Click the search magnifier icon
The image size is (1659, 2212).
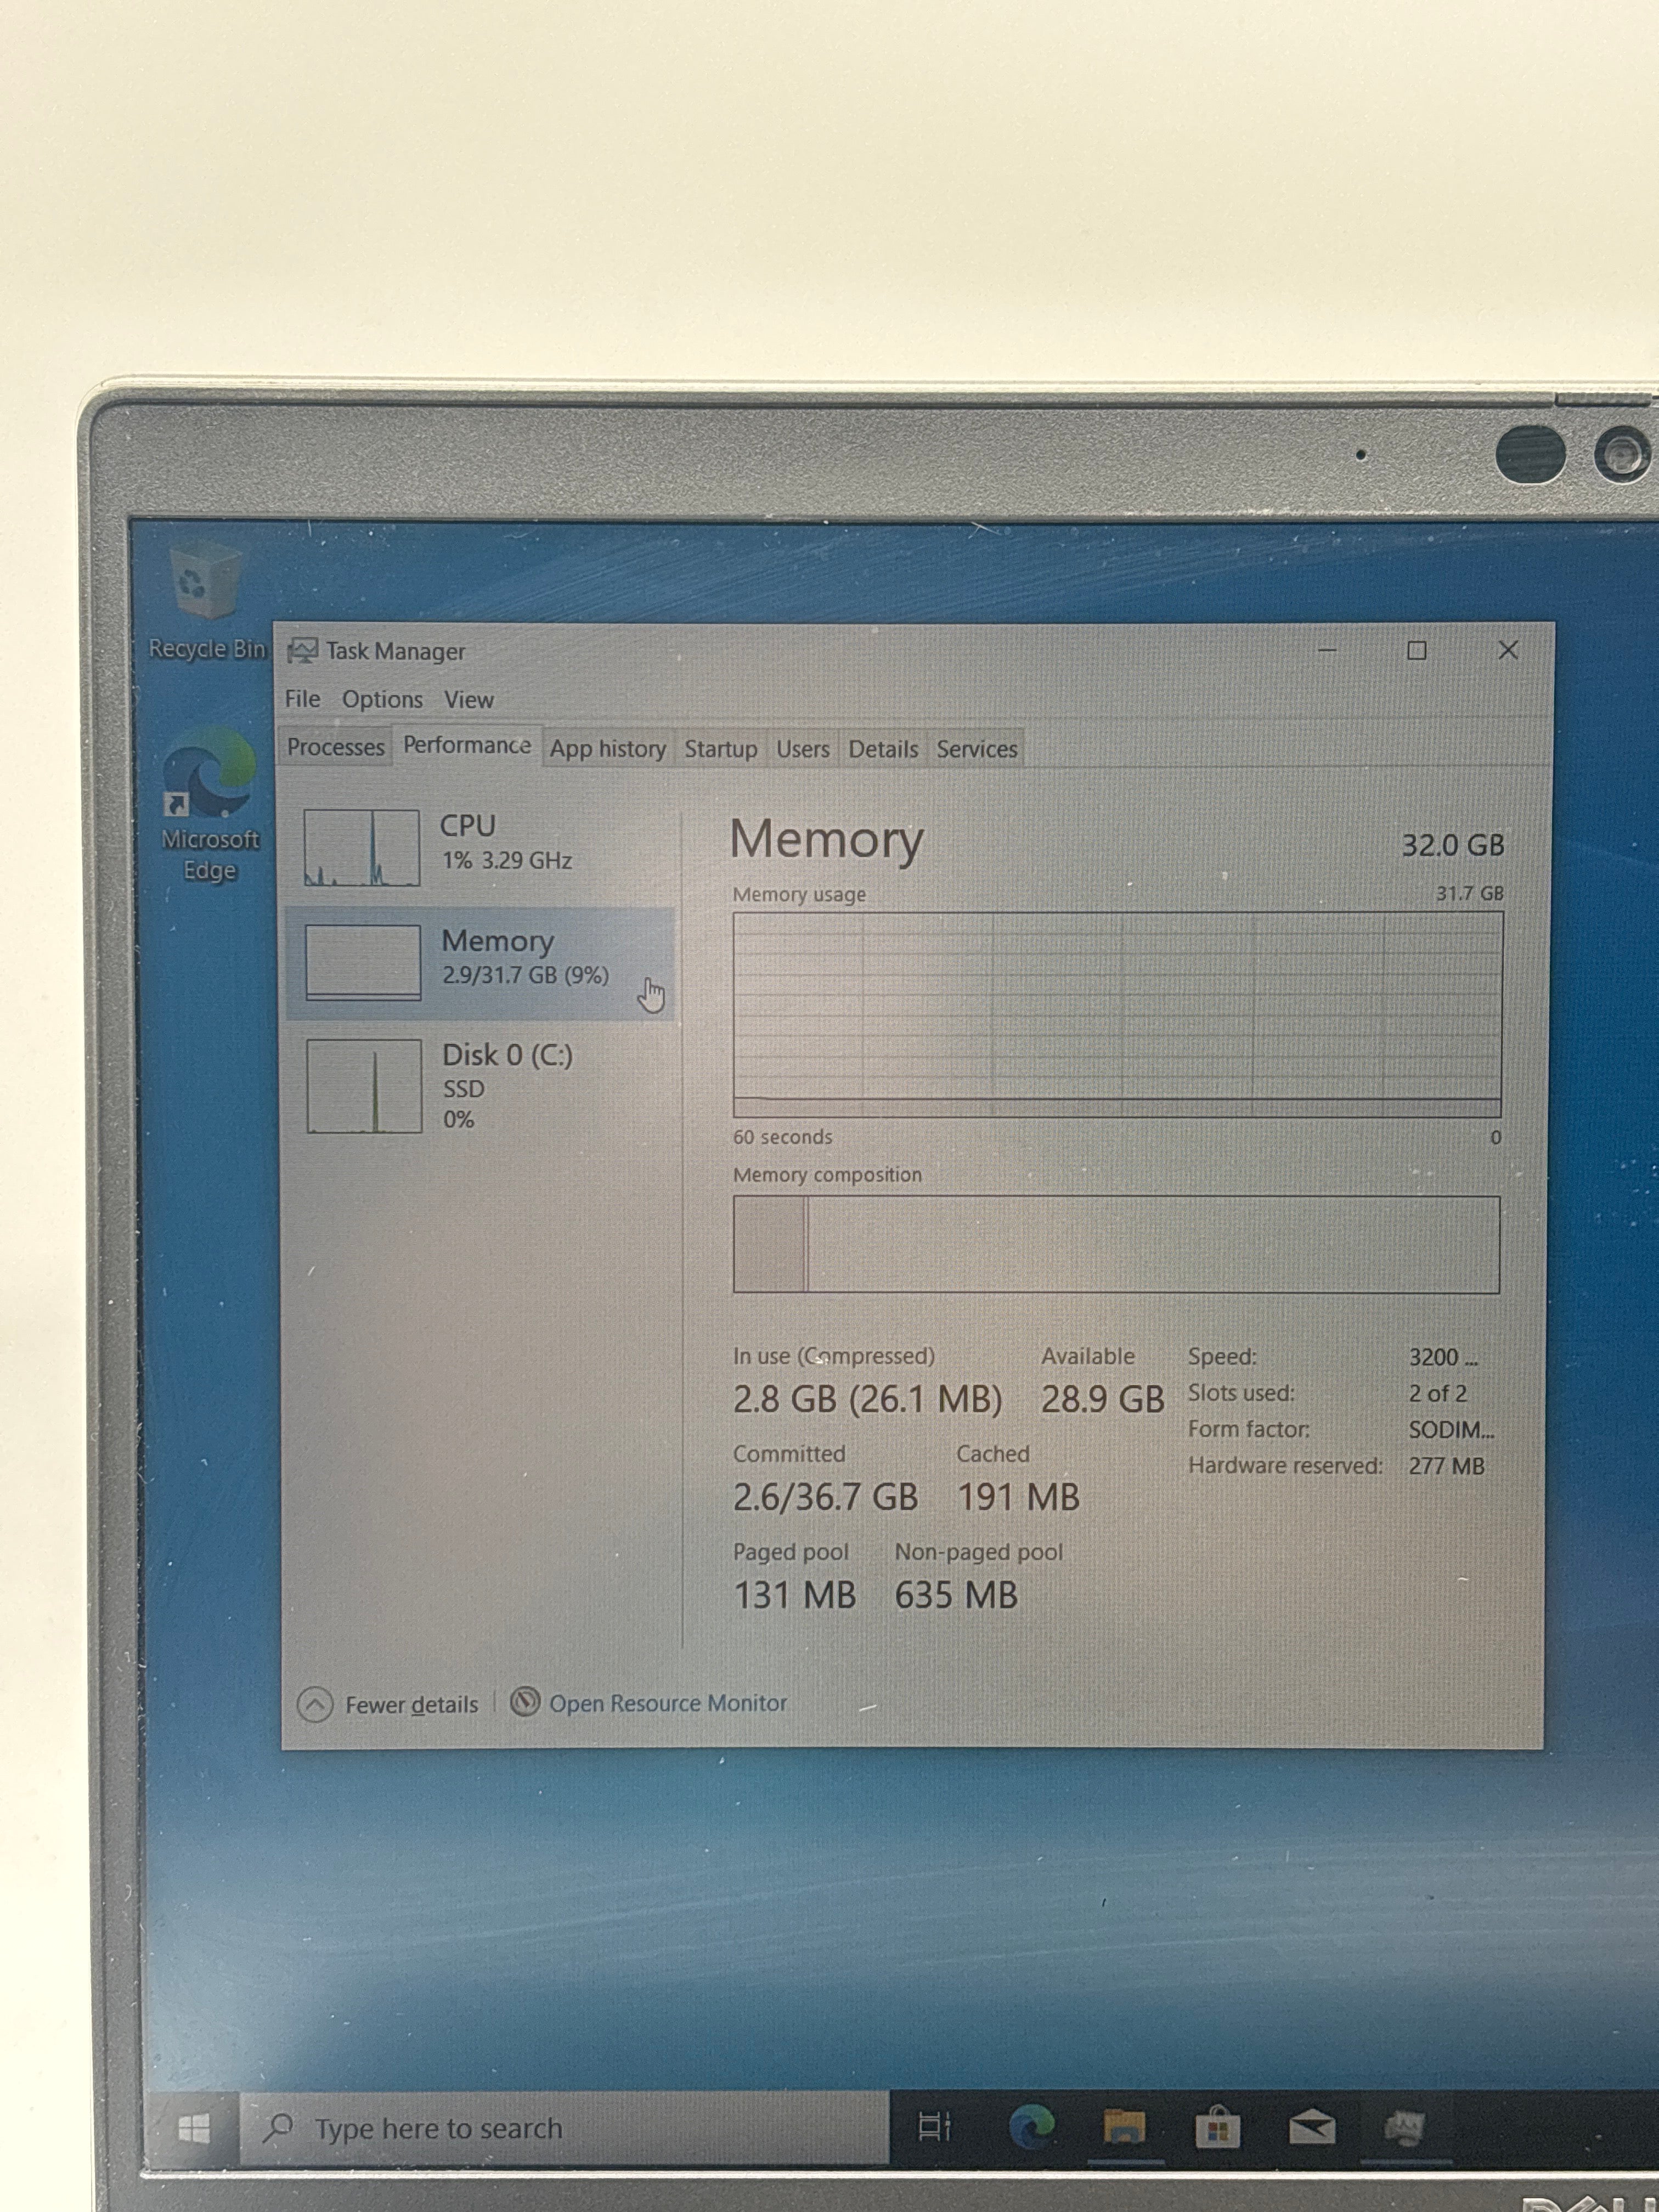[x=278, y=2128]
